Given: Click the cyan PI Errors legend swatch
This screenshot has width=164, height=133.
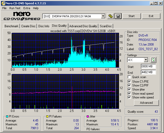Looking at the screenshot, I should pos(7,116).
